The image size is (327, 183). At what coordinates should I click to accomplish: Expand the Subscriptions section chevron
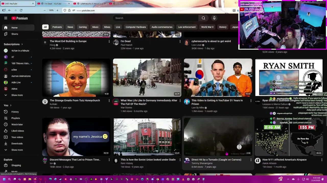22,44
